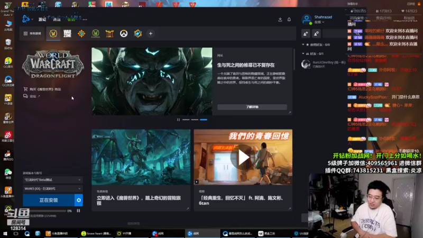The width and height of the screenshot is (423, 238).
Task: Click the Task View taskbar icon
Action: point(16,233)
